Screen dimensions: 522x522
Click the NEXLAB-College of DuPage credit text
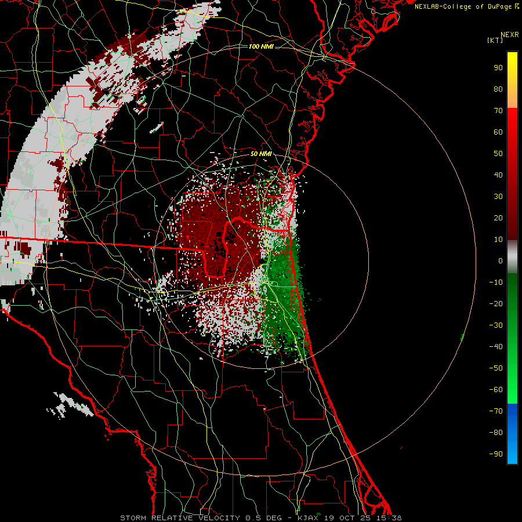[x=464, y=6]
